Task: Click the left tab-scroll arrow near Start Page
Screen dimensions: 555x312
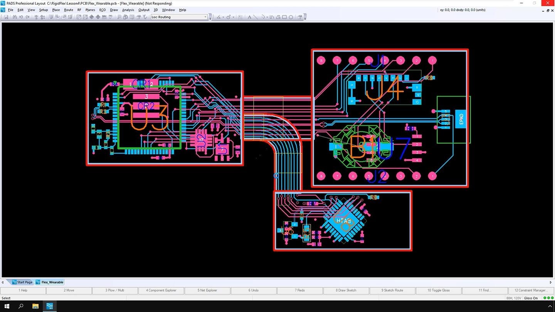Action: click(x=3, y=282)
